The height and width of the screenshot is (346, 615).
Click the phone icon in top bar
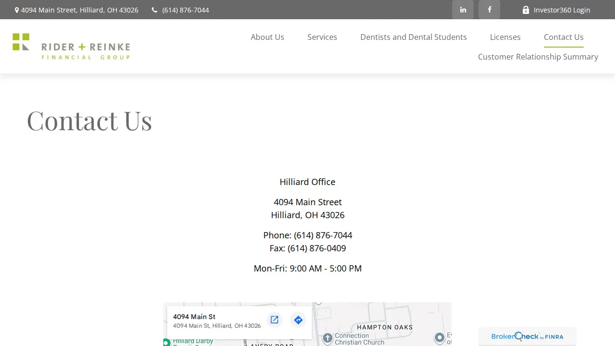pos(154,10)
